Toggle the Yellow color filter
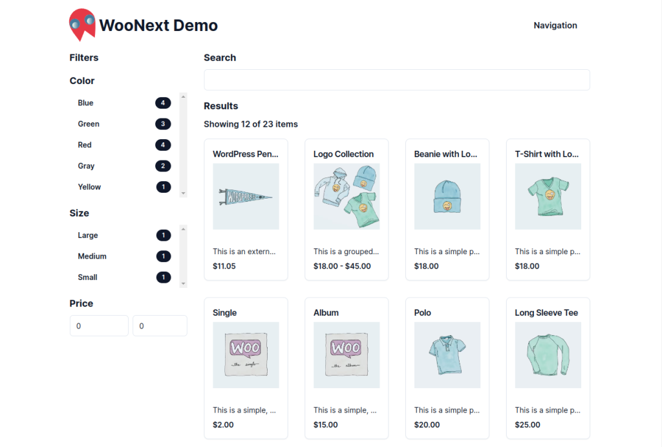The image size is (662, 447). tap(89, 187)
